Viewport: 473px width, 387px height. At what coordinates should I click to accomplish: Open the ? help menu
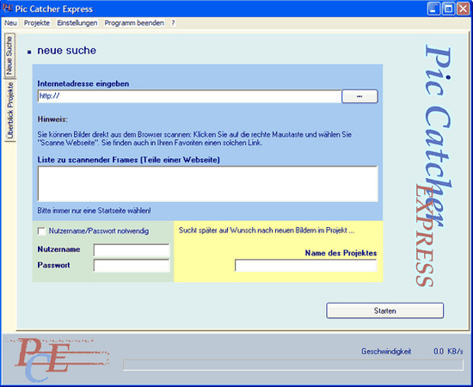(173, 23)
